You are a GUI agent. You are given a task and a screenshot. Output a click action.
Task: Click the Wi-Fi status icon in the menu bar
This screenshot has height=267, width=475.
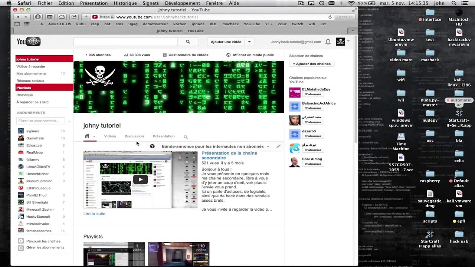pos(351,3)
